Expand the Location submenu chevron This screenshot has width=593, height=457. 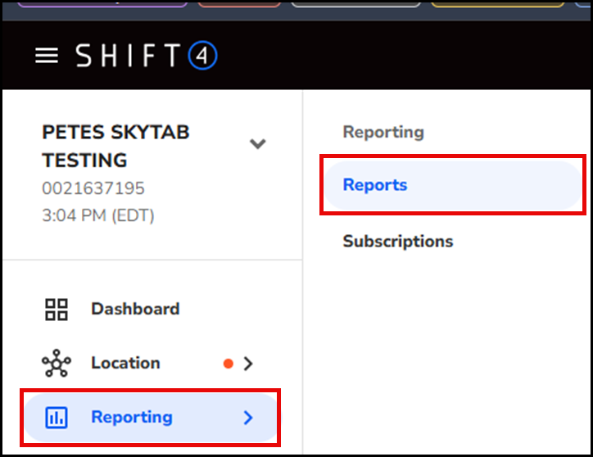click(249, 364)
